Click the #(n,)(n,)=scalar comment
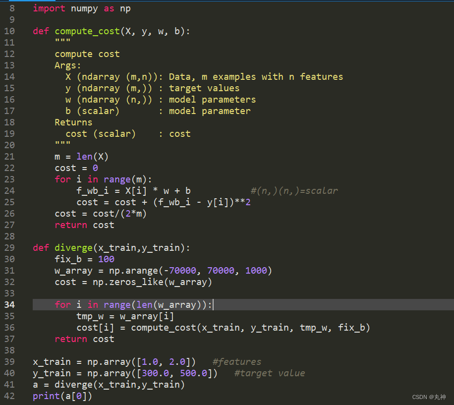This screenshot has height=405, width=454. 294,190
